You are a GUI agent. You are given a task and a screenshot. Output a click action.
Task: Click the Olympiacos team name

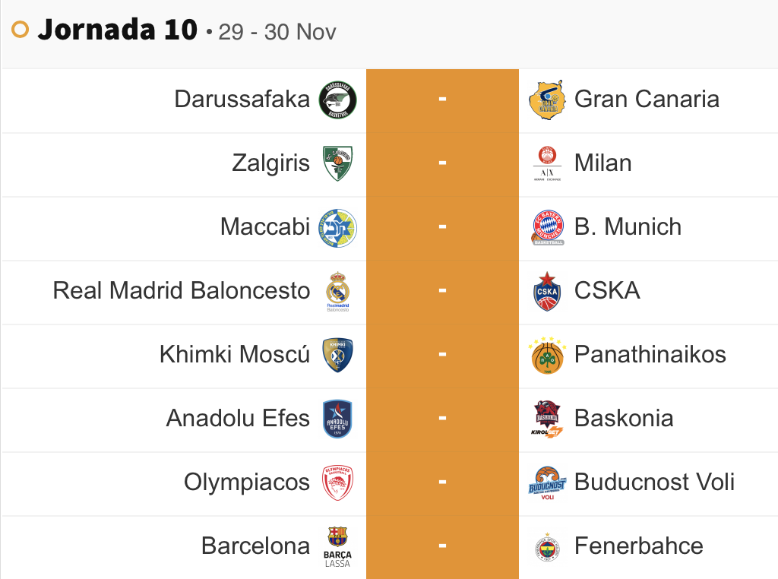pyautogui.click(x=247, y=482)
